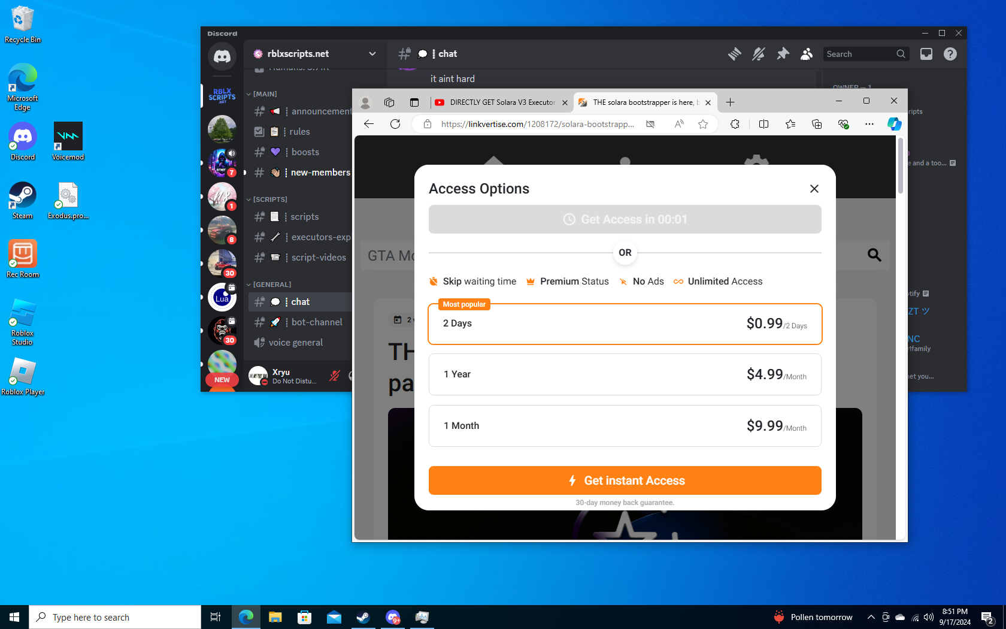
Task: Click Discord Search field
Action: [x=866, y=54]
